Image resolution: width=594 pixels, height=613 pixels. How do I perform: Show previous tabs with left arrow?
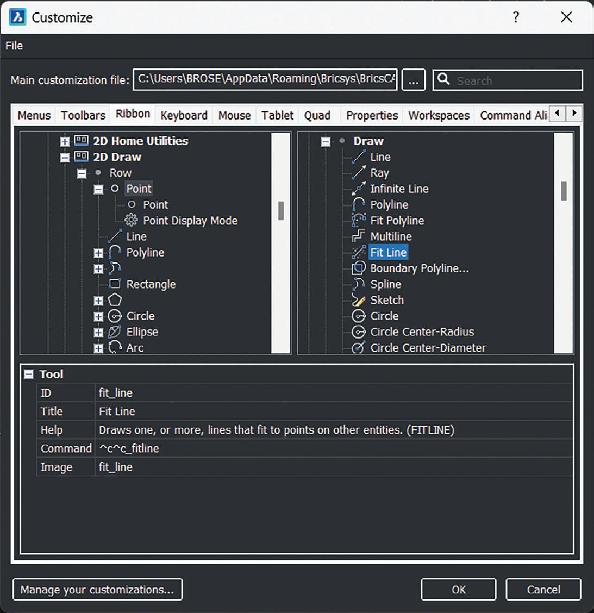(x=557, y=114)
